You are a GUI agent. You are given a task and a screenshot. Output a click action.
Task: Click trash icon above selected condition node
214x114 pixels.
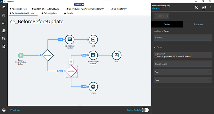click(x=71, y=62)
